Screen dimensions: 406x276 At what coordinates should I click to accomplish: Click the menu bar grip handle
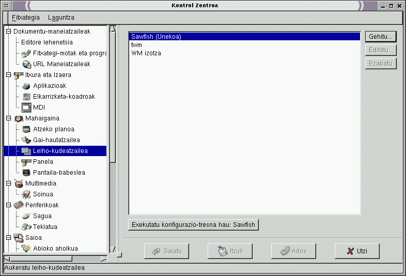point(6,18)
